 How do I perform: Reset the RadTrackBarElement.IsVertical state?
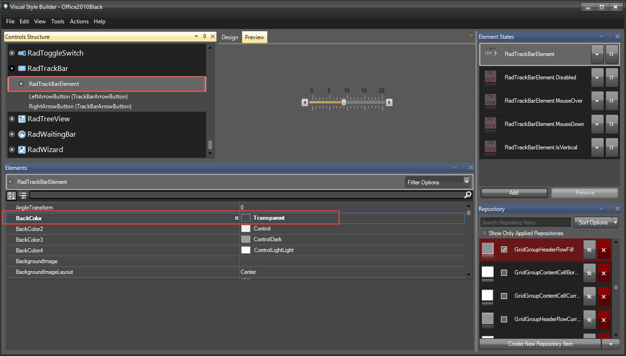tap(612, 147)
